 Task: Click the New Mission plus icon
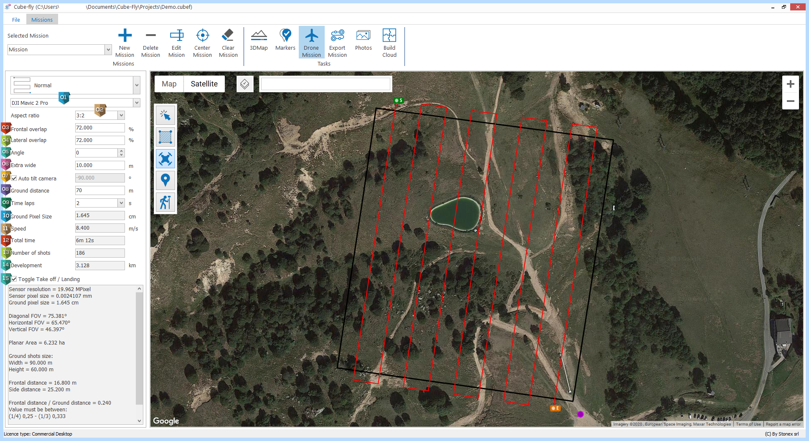(x=125, y=35)
